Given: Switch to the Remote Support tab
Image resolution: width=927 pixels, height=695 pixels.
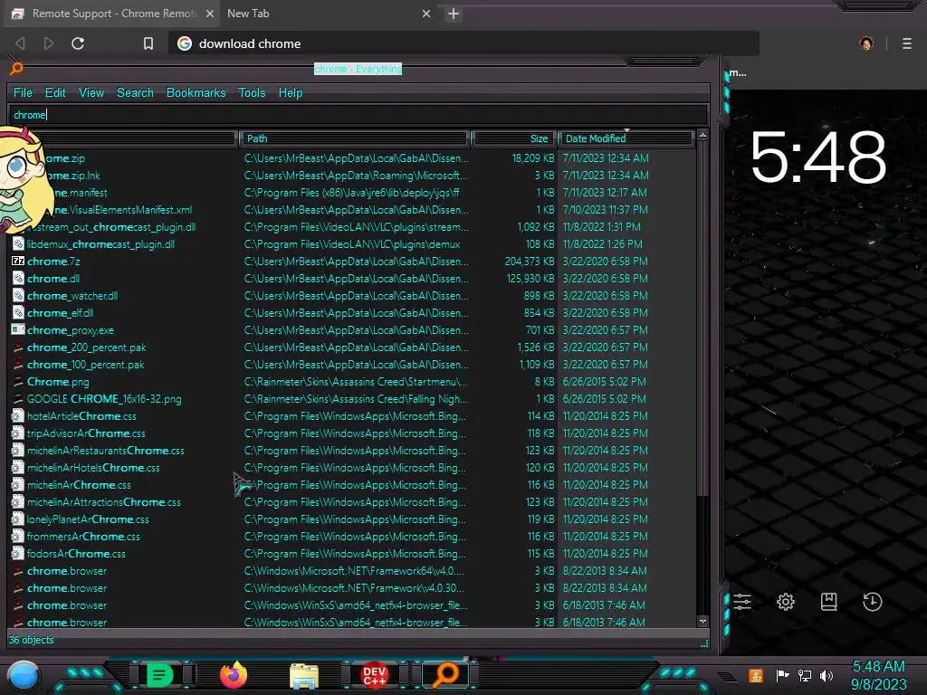Looking at the screenshot, I should [111, 14].
